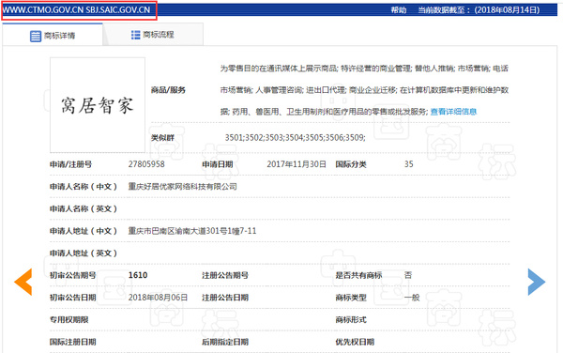563x353 pixels.
Task: Click goods line starting 为零售目的在通讯媒体上展示商品
Action: pyautogui.click(x=364, y=69)
